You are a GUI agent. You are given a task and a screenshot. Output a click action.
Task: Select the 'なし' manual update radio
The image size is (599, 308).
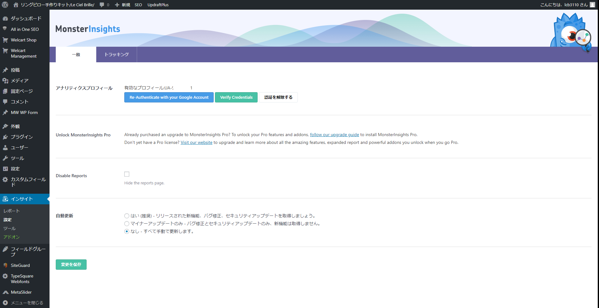(x=127, y=231)
